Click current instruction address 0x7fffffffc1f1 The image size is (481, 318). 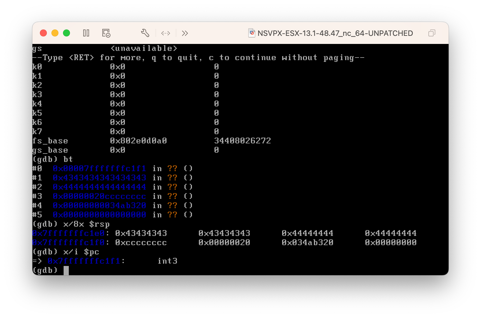point(84,261)
